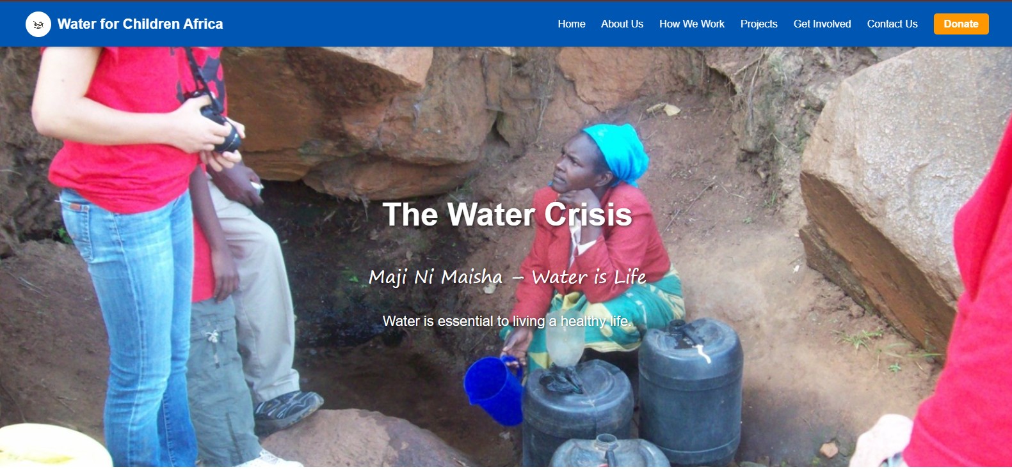Select the Get Involved nav item

823,24
